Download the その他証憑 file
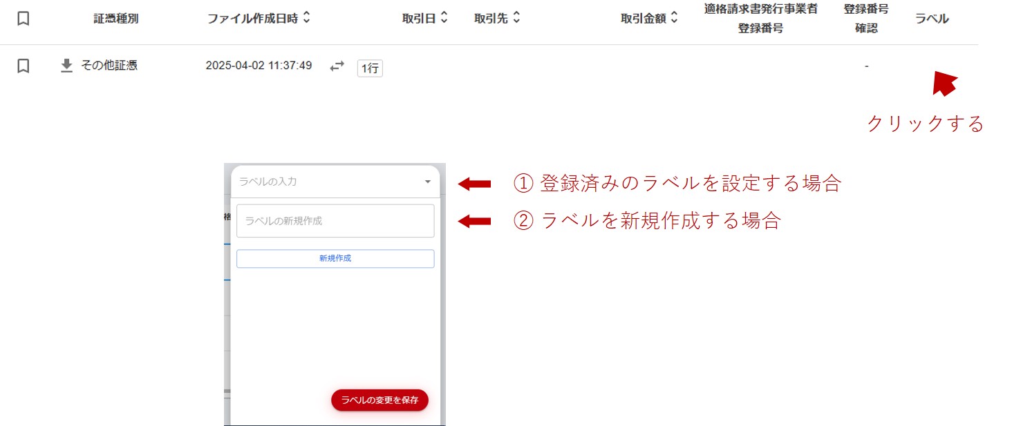This screenshot has width=1012, height=426. coord(66,66)
